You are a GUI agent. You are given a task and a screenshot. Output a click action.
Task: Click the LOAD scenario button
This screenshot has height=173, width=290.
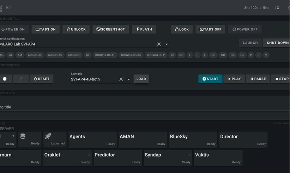pyautogui.click(x=141, y=79)
